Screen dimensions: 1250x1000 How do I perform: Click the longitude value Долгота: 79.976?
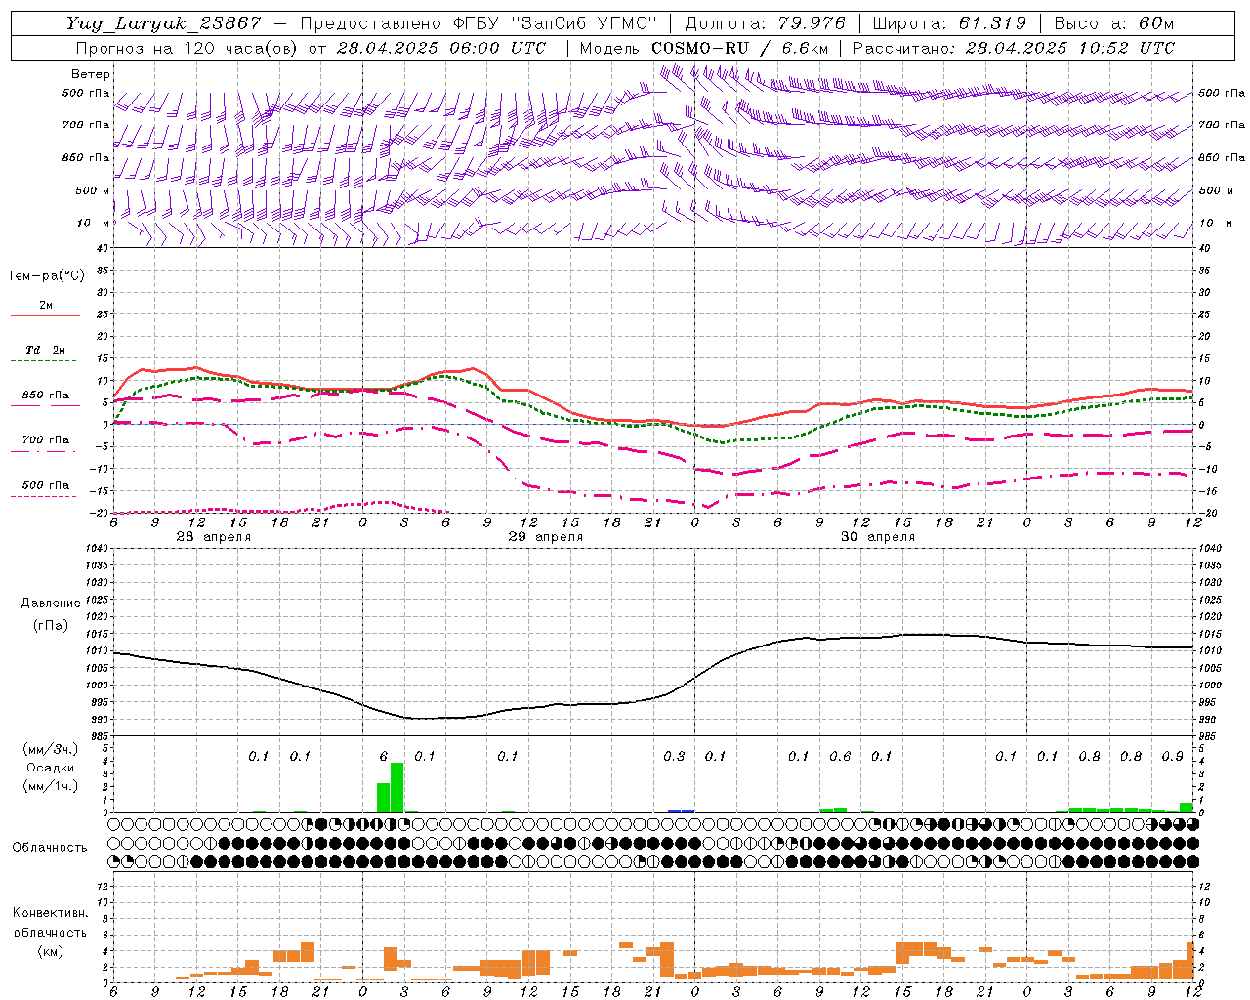point(766,23)
